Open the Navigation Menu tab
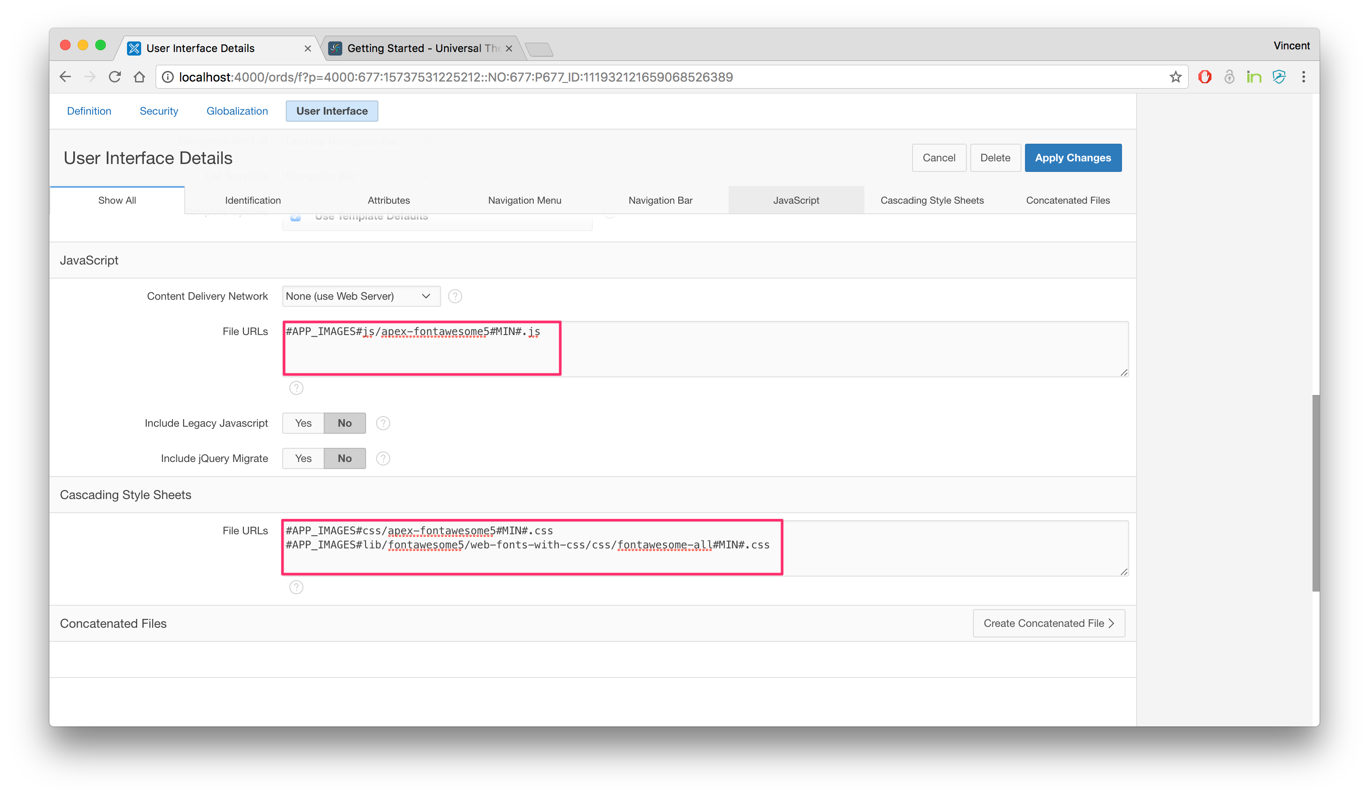Image resolution: width=1369 pixels, height=797 pixels. coord(524,200)
